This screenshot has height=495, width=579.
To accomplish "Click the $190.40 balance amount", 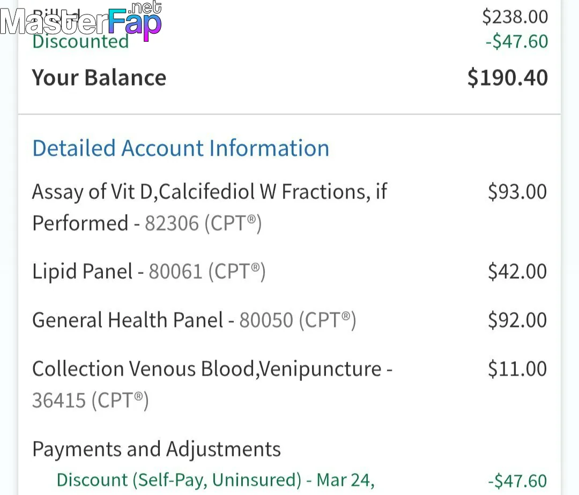I will 507,78.
